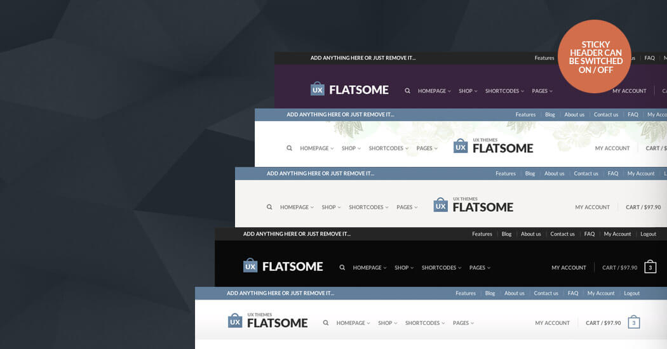The height and width of the screenshot is (349, 667).
Task: Expand HOMEPAGE menu in purple header
Action: pyautogui.click(x=435, y=91)
